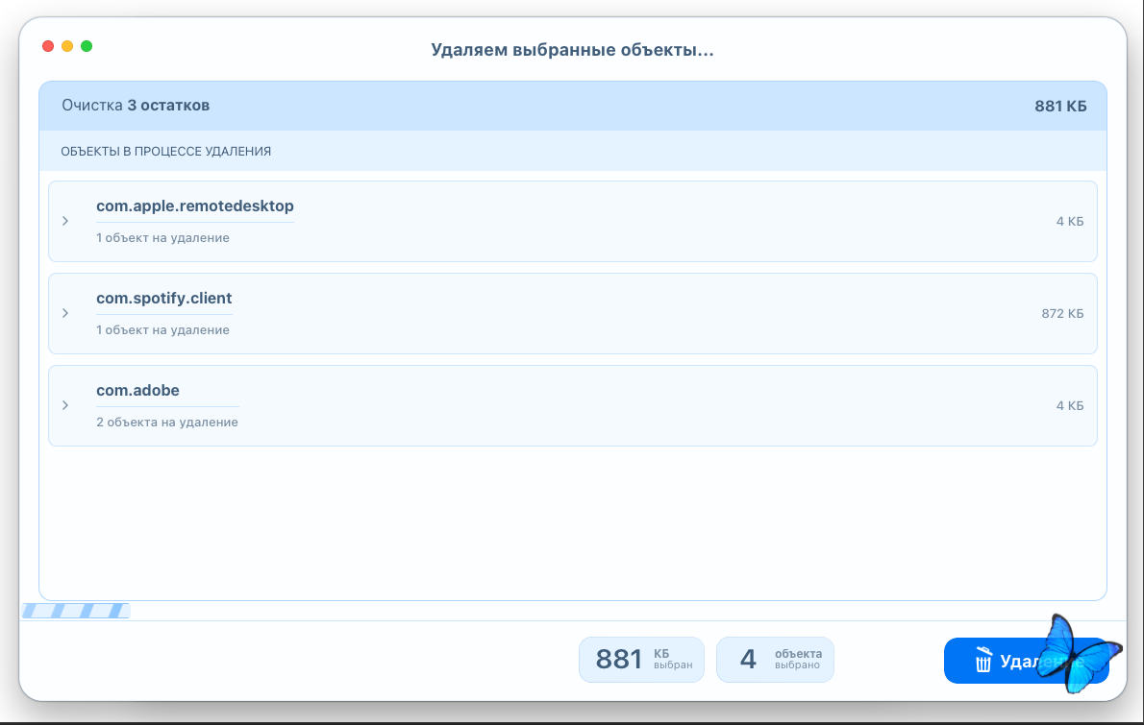1144x725 pixels.
Task: Click the 2 объекта на удаление subtitle
Action: [167, 423]
